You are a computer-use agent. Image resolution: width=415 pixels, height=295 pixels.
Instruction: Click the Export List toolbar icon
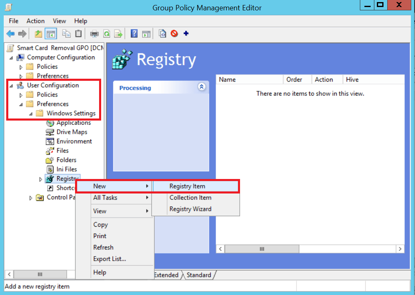click(x=118, y=33)
